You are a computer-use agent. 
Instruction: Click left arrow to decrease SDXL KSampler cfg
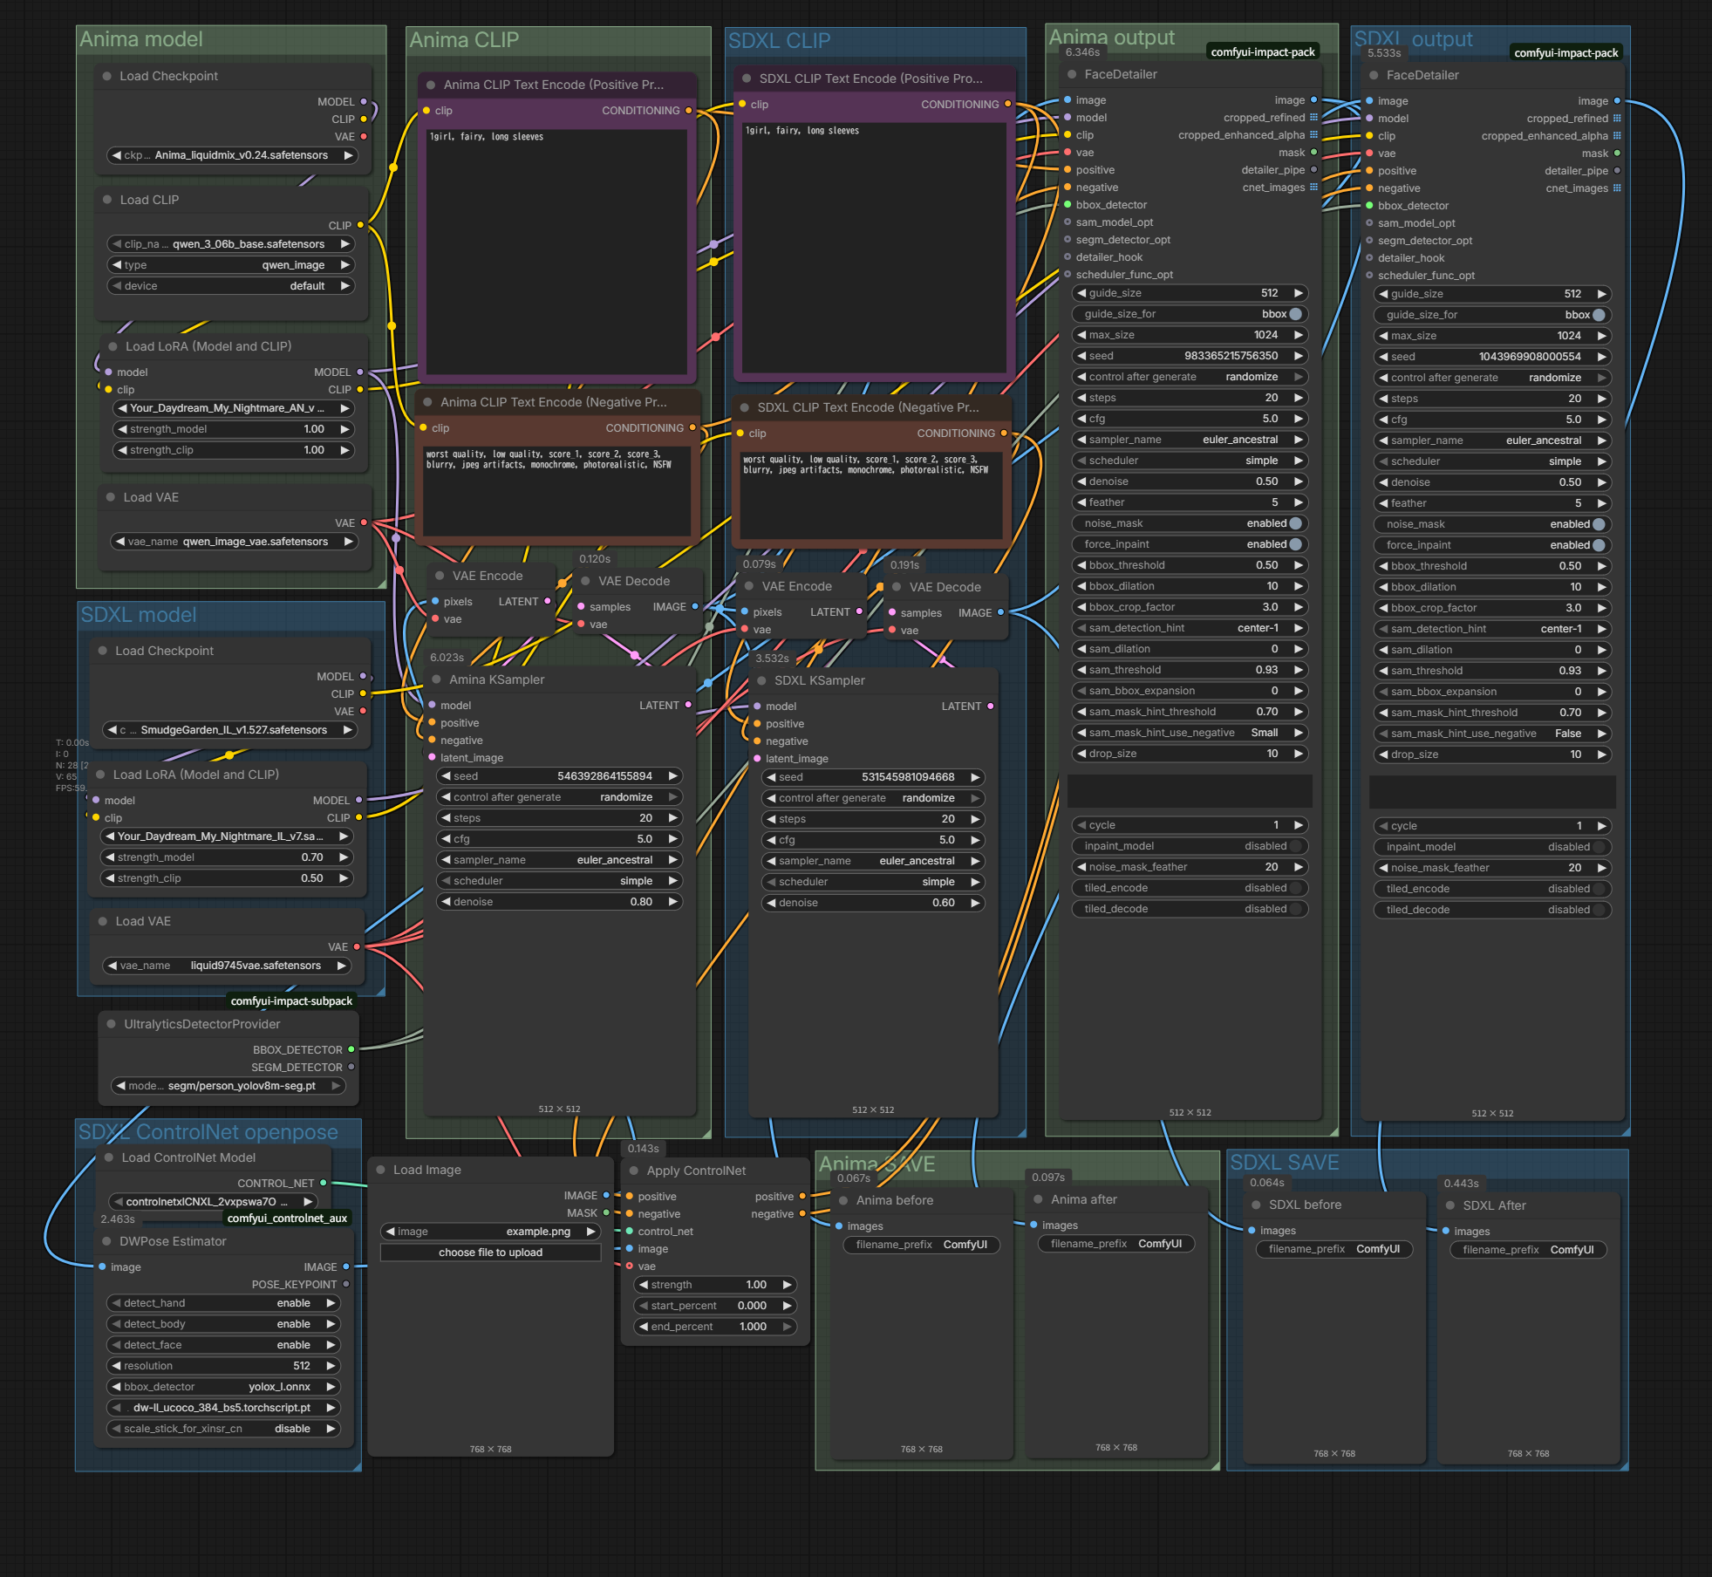click(x=771, y=840)
